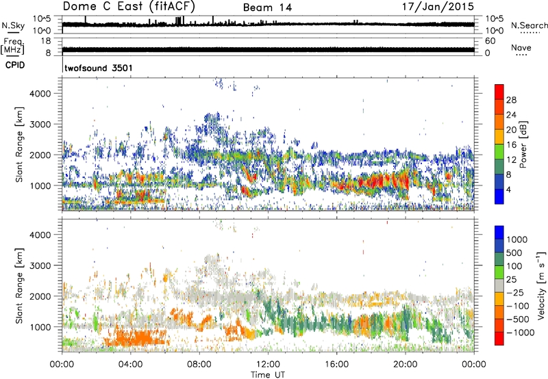Click the 'Freq. [MHz]' axis label
The height and width of the screenshot is (379, 548).
point(12,47)
